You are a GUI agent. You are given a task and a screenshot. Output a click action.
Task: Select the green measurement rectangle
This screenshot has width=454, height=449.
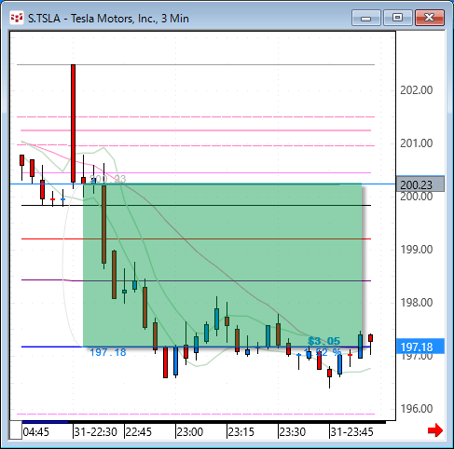pyautogui.click(x=222, y=265)
